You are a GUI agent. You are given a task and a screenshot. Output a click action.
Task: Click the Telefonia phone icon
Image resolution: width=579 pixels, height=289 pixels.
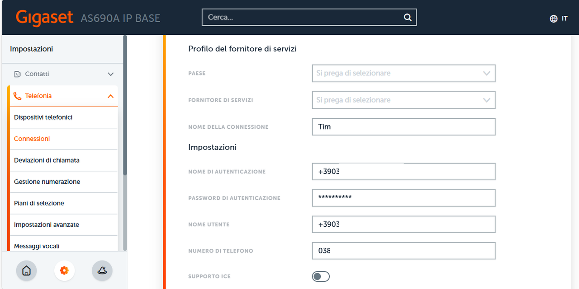pyautogui.click(x=18, y=96)
